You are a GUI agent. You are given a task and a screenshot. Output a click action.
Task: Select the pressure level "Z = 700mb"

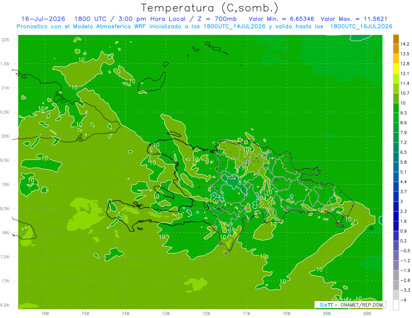(217, 19)
